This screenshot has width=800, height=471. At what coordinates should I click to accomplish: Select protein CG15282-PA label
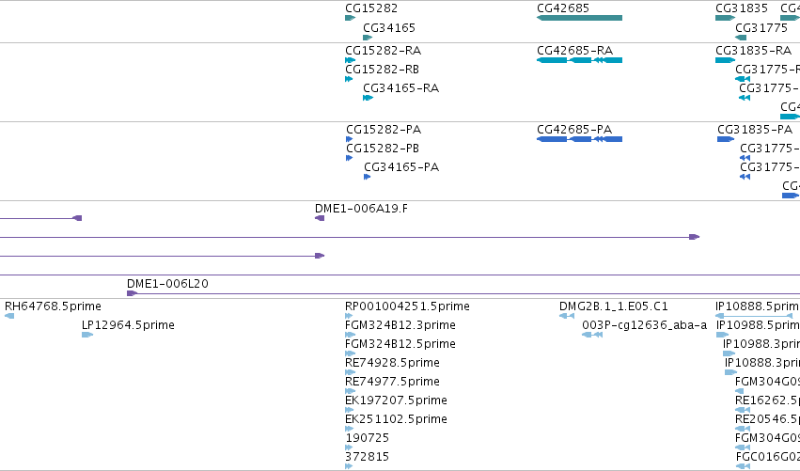(x=384, y=130)
